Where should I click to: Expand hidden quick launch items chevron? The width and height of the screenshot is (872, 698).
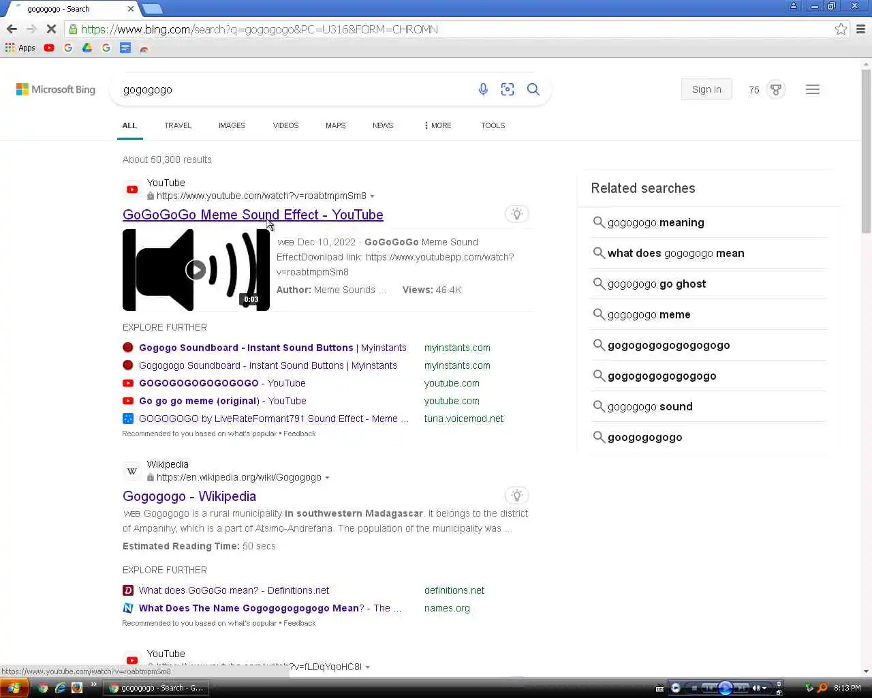pyautogui.click(x=94, y=685)
